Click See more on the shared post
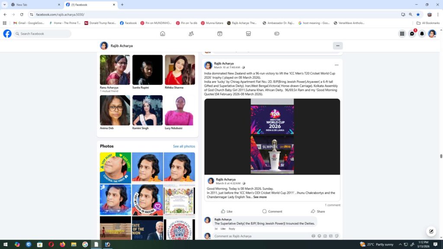The height and width of the screenshot is (249, 443). [260, 197]
